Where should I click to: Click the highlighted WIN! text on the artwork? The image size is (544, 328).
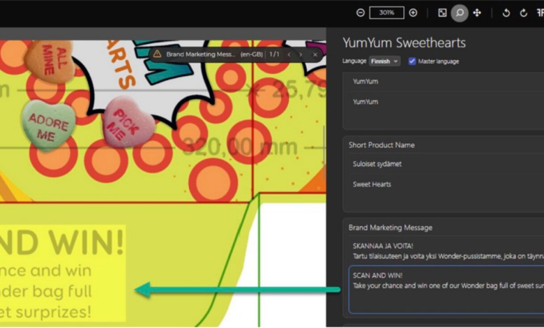pyautogui.click(x=86, y=242)
